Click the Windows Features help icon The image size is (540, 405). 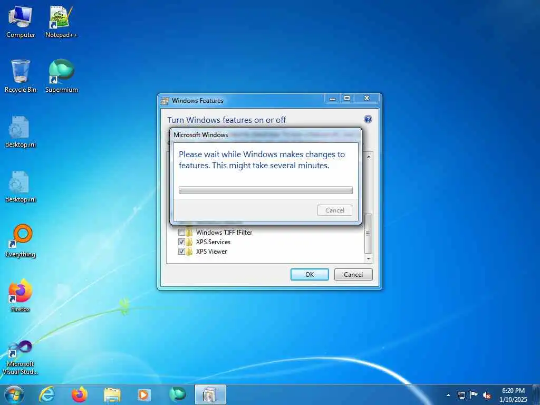368,119
